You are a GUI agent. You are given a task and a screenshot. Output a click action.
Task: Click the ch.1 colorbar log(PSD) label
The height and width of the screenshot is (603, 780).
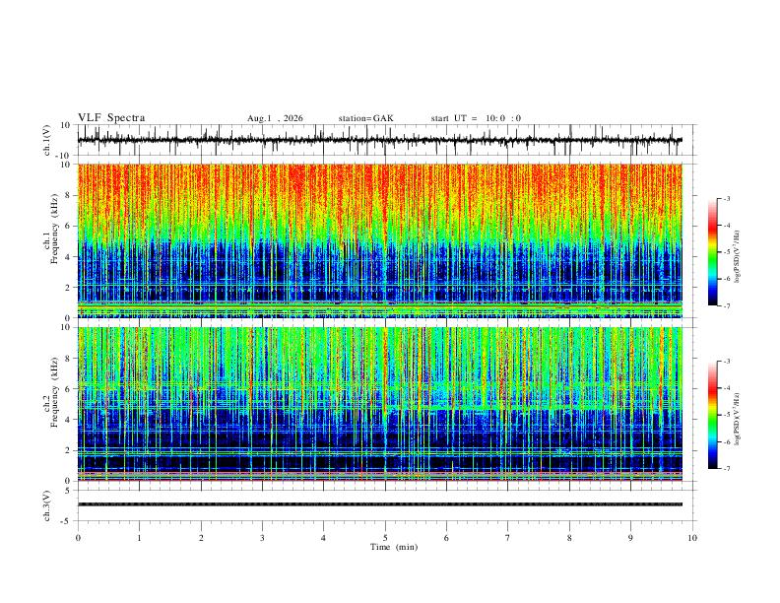click(x=737, y=257)
